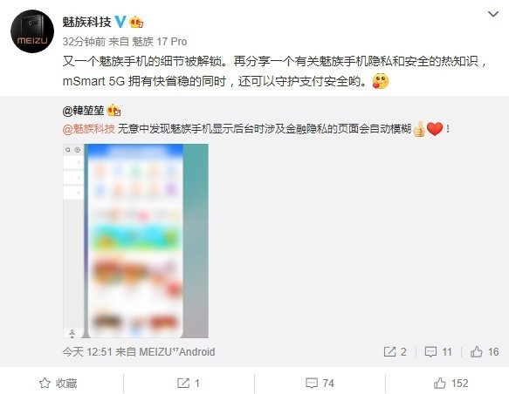This screenshot has height=394, width=509.
Task: Click the 今天 12:51 original post time
Action: coord(87,352)
